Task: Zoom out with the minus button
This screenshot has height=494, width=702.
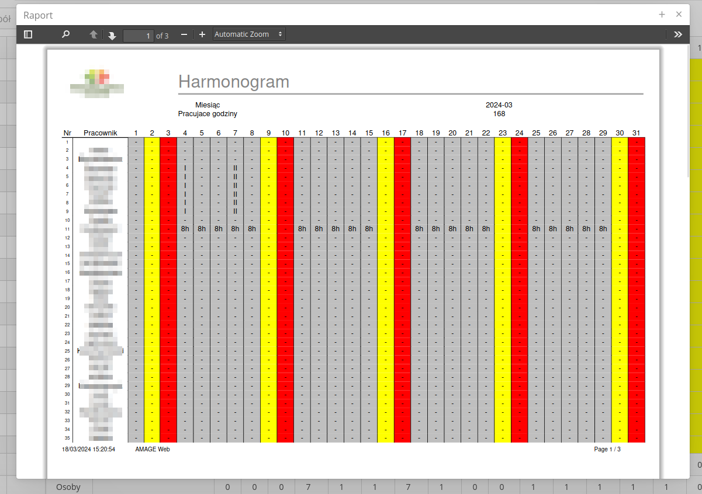Action: pos(184,34)
